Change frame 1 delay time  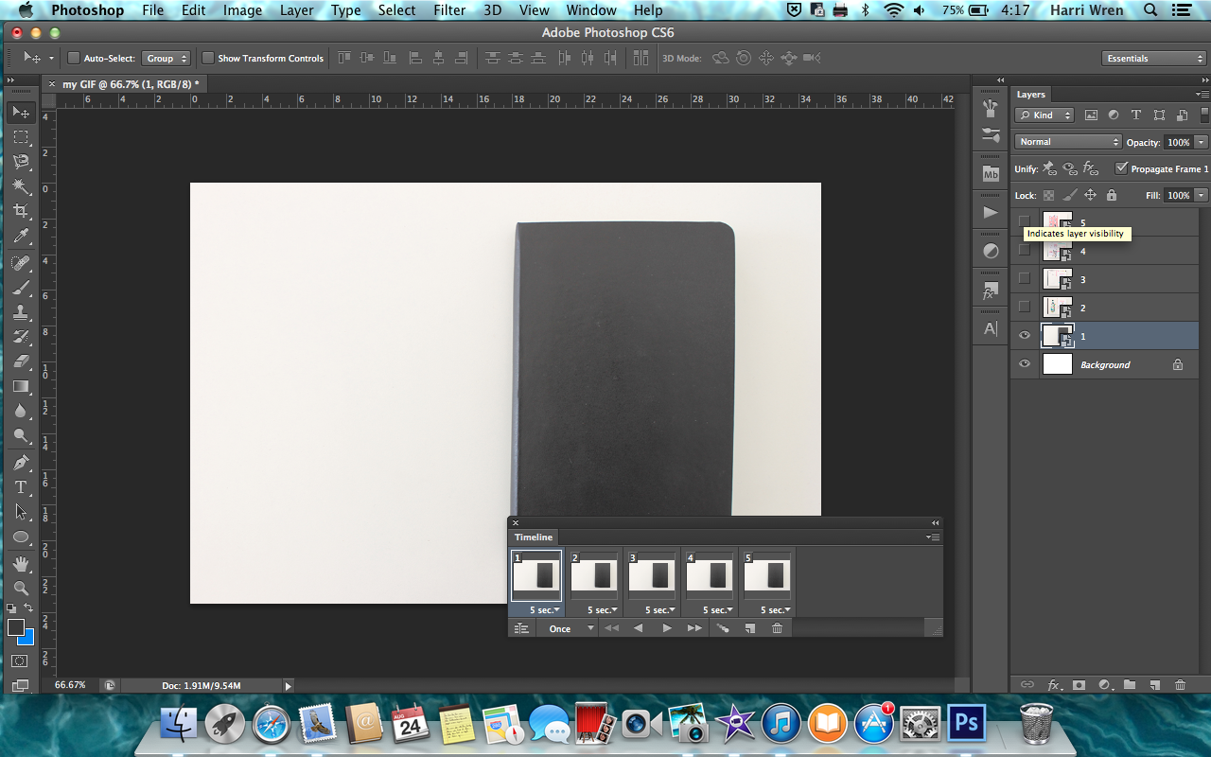543,610
